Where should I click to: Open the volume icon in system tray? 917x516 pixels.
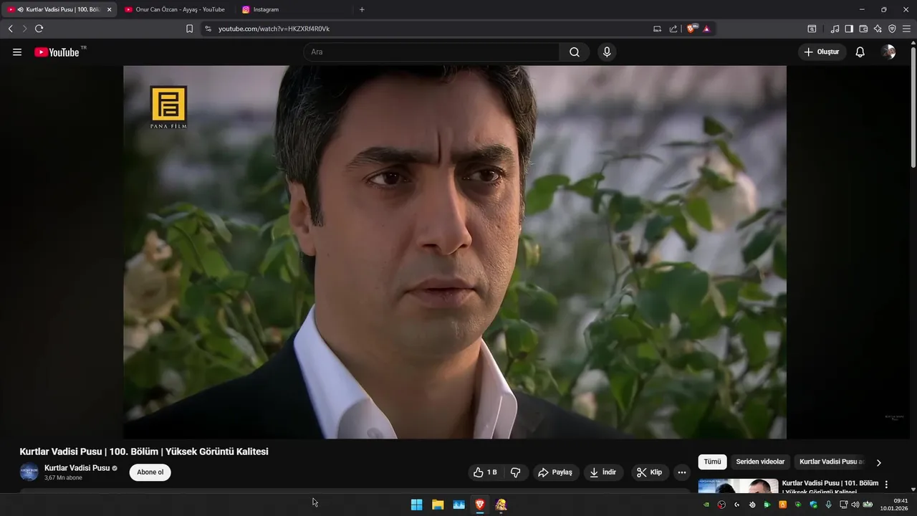point(855,505)
